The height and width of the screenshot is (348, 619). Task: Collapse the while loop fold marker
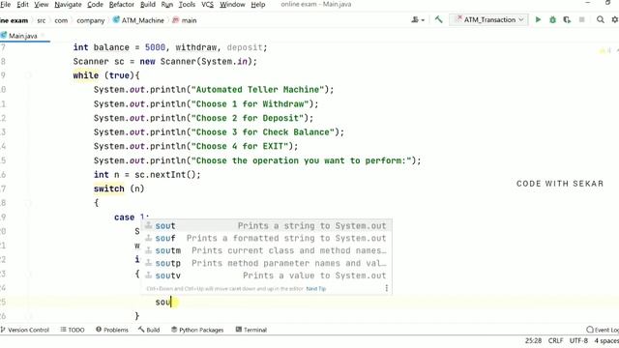point(29,75)
